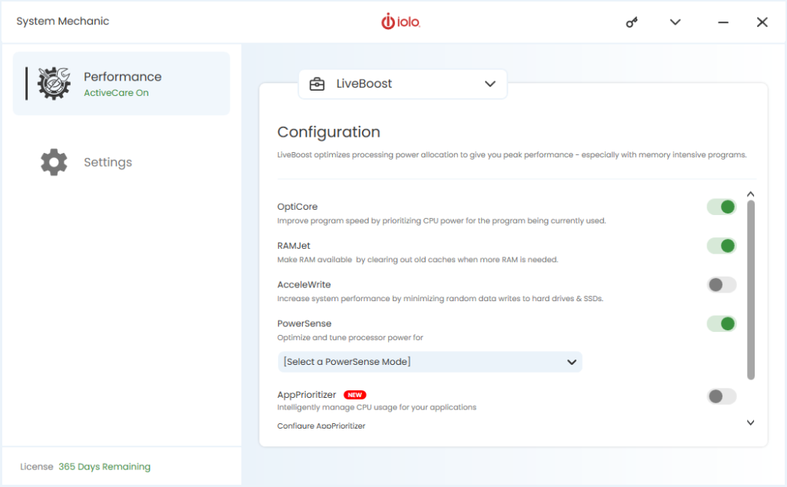Turn off the OptiCore toggle

click(x=721, y=207)
